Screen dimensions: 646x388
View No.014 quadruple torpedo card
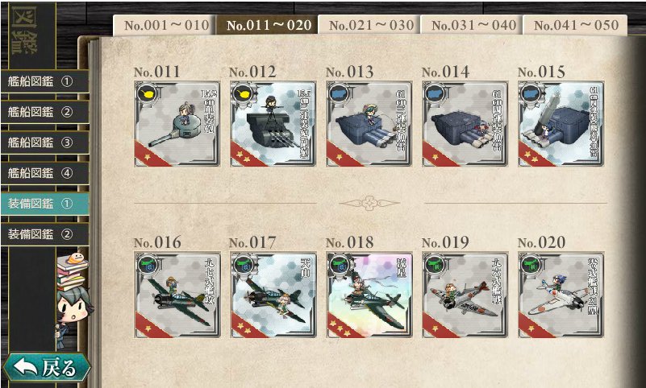point(465,124)
